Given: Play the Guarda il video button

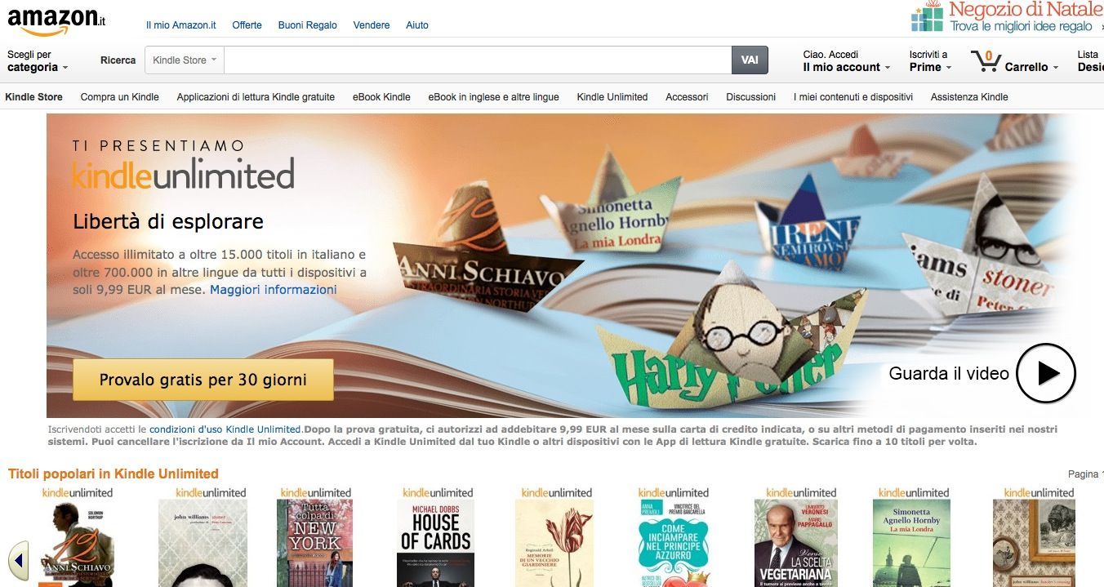Looking at the screenshot, I should click(1046, 373).
